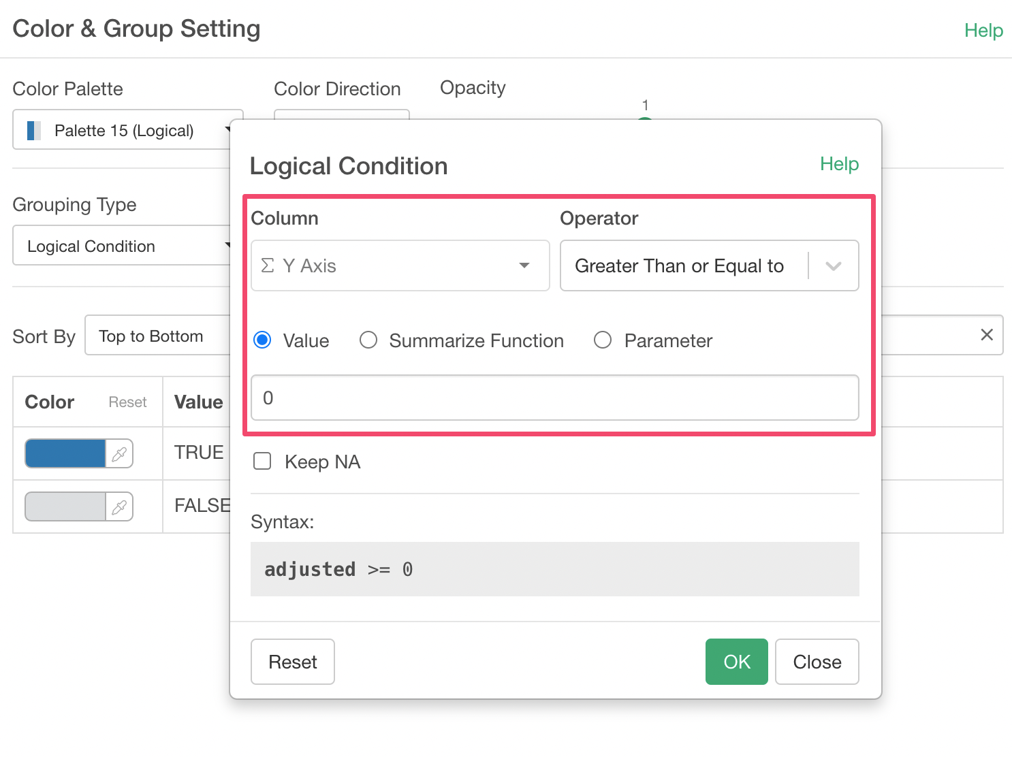The image size is (1012, 757).
Task: Click the Close button in dialog
Action: point(817,662)
